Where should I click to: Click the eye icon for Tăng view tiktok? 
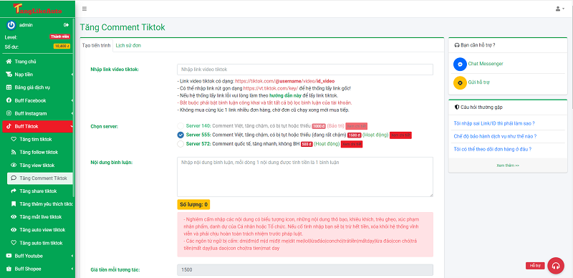tap(14, 166)
